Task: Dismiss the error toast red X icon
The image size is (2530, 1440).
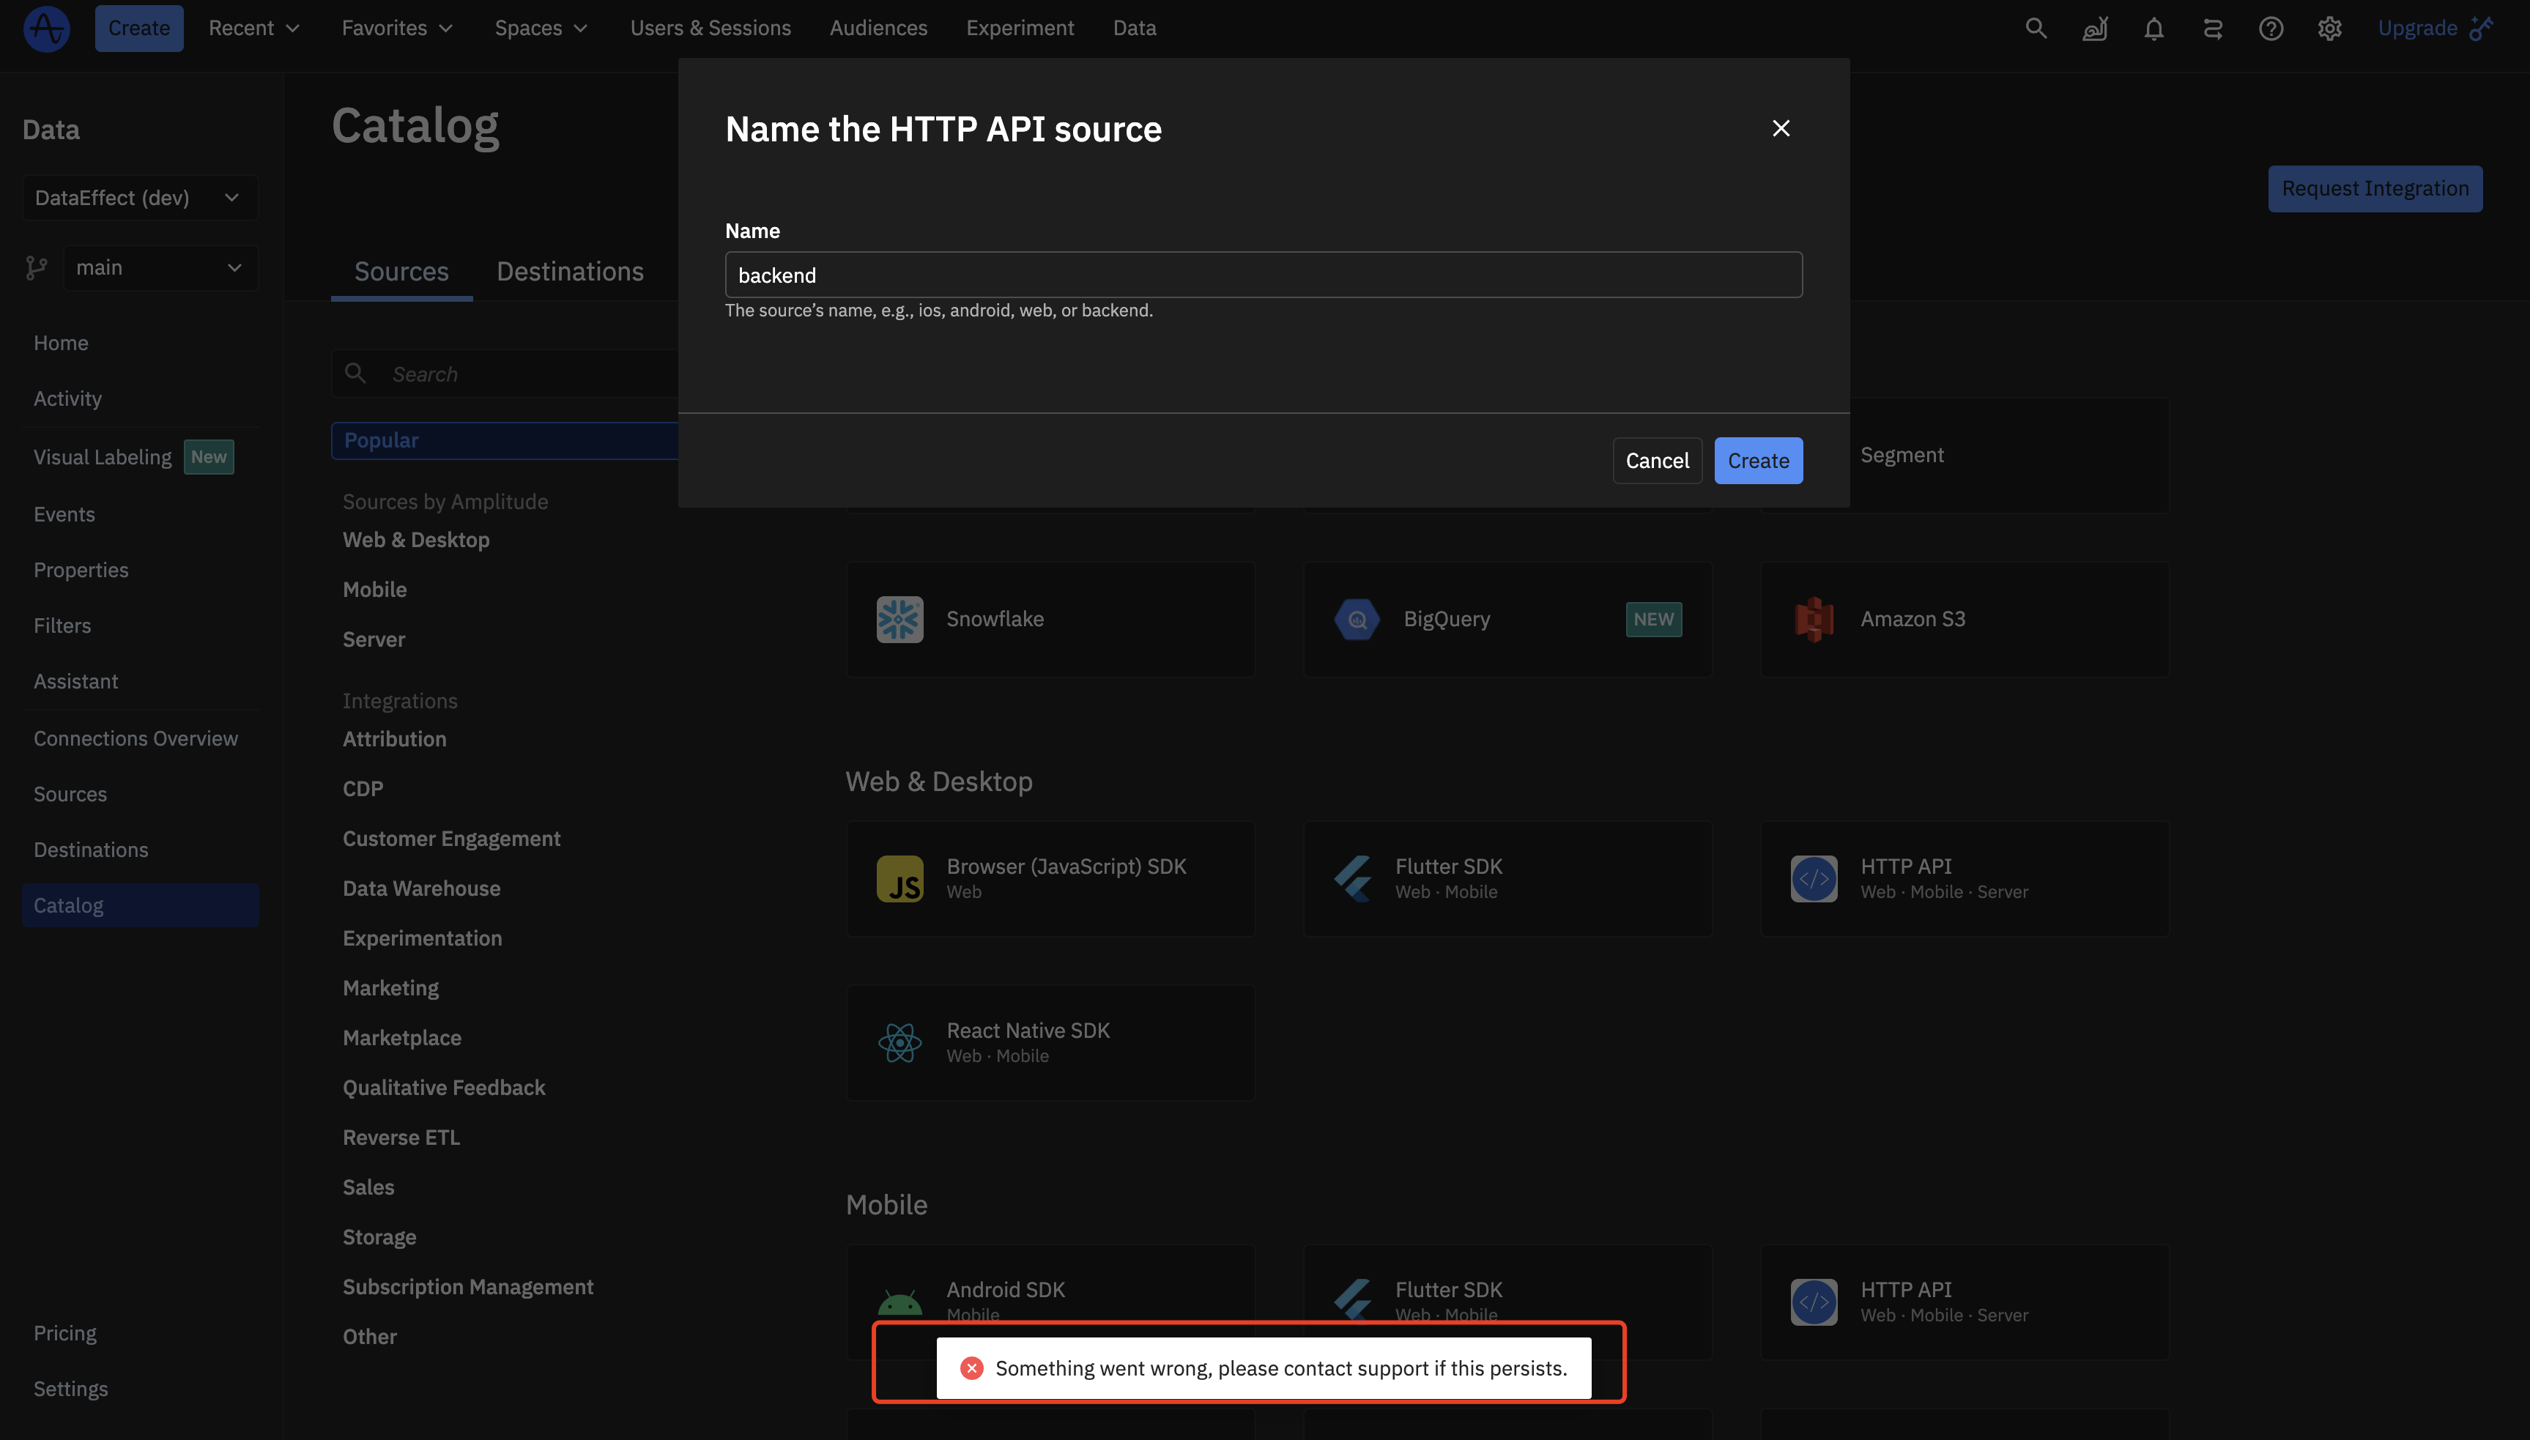Action: (x=971, y=1367)
